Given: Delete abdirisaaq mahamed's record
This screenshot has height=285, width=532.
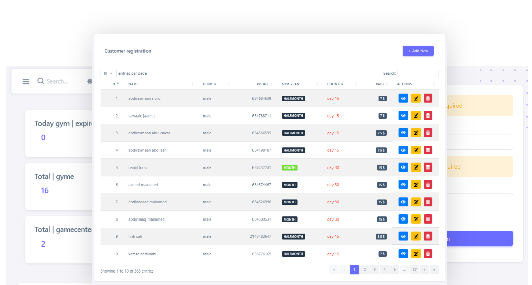Looking at the screenshot, I should 428,219.
